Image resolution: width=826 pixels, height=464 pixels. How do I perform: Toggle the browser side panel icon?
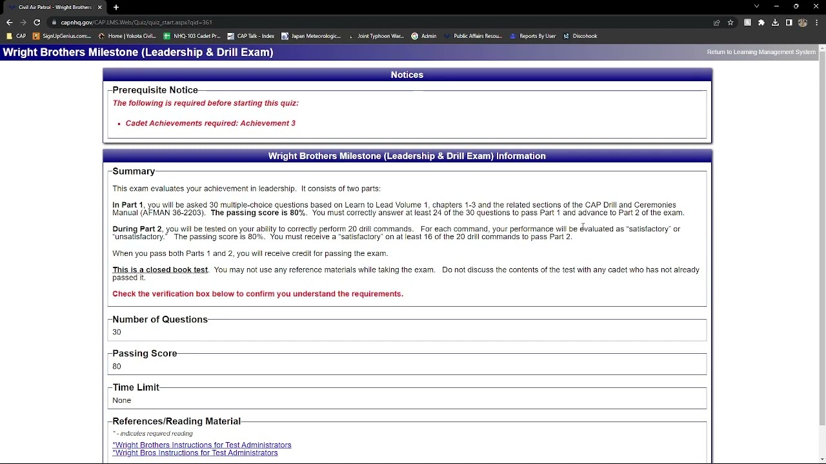click(x=789, y=23)
